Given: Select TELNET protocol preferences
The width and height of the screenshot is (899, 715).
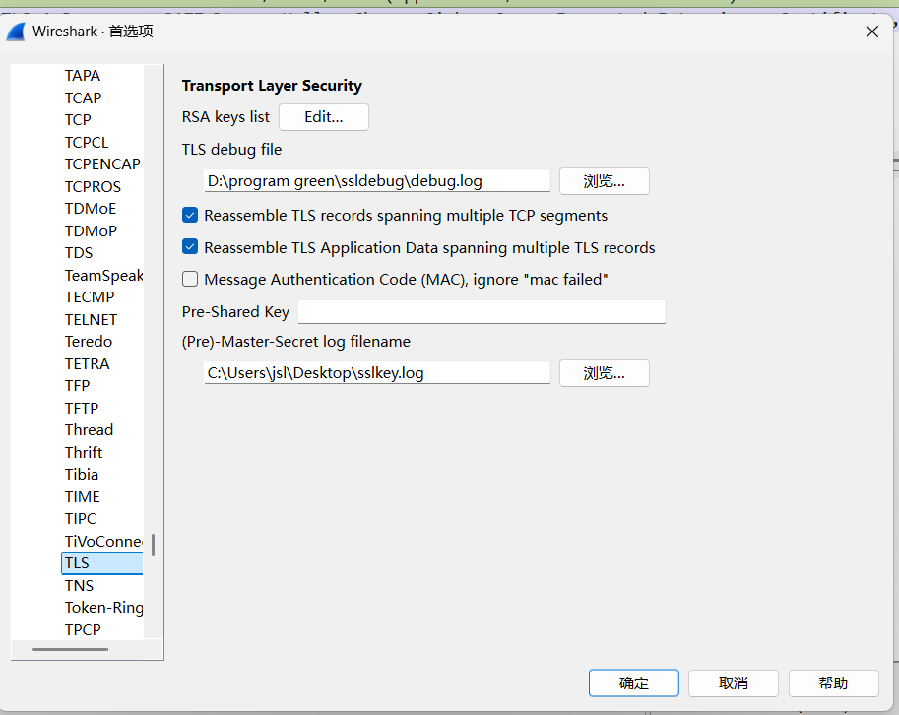Looking at the screenshot, I should tap(91, 319).
